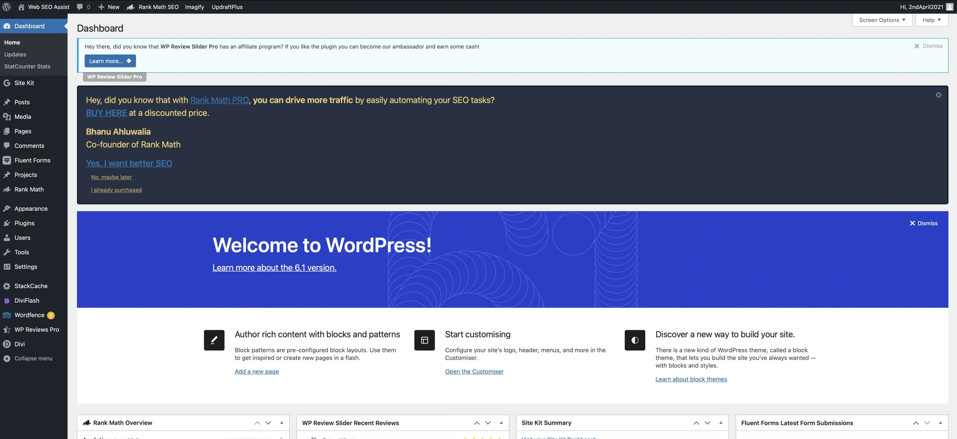Open the Posts pin icon
Screen dimensions: 957x439
(x=7, y=102)
